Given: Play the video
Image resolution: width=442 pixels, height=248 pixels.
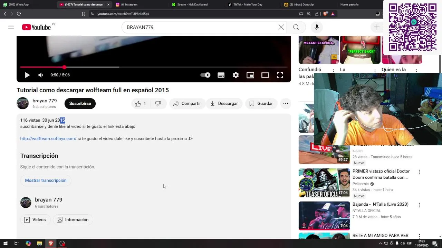Looking at the screenshot, I should pyautogui.click(x=27, y=75).
